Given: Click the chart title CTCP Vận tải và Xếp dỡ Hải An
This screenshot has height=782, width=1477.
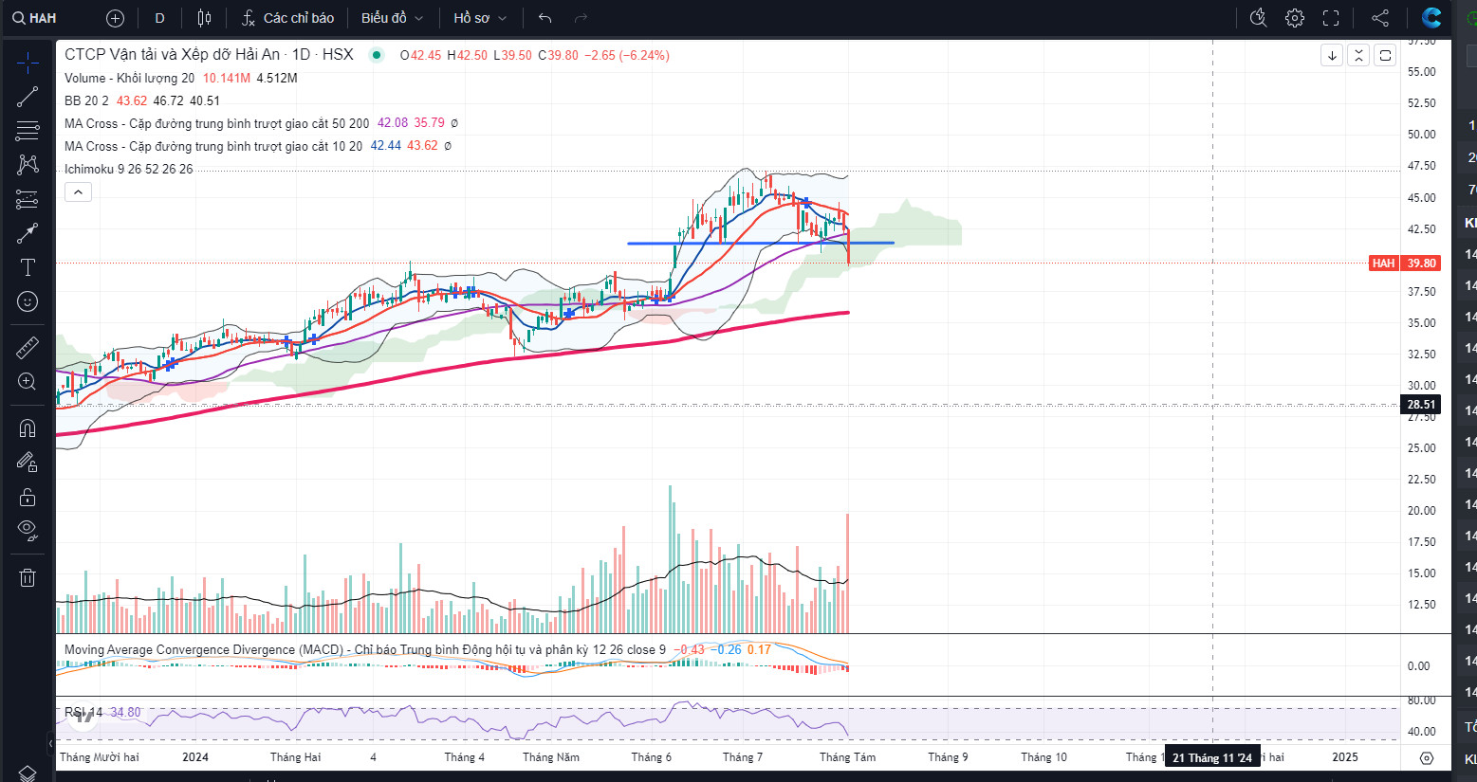Looking at the screenshot, I should 173,54.
